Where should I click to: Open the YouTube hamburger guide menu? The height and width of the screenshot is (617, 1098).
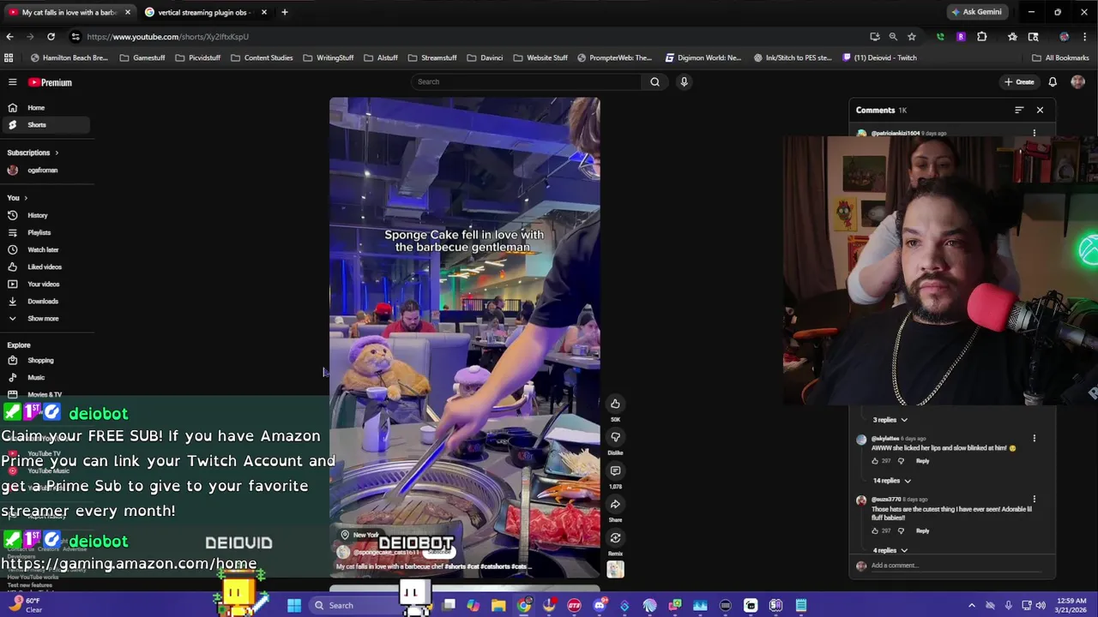pos(12,82)
